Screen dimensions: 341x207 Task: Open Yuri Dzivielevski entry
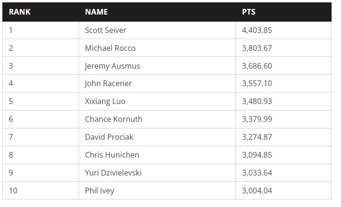coord(113,173)
